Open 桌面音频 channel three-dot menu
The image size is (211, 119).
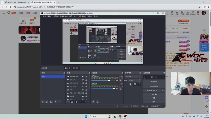[121, 89]
